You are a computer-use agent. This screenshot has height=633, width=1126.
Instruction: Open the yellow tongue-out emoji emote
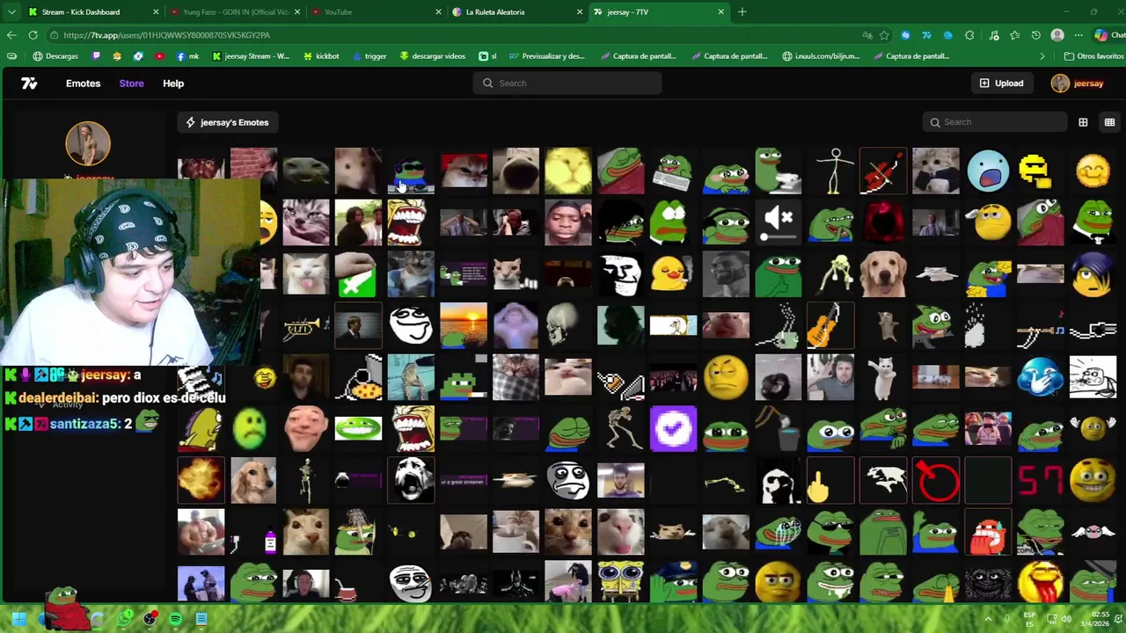tap(1041, 580)
